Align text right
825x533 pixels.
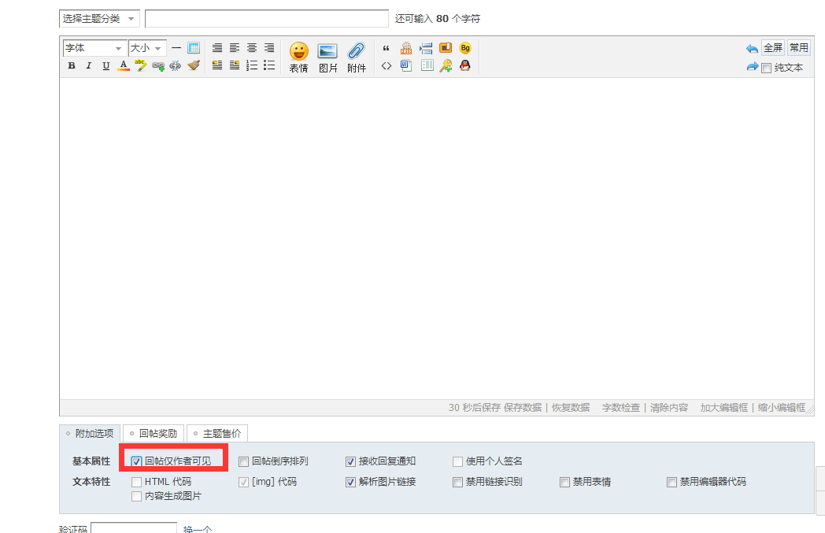point(269,48)
